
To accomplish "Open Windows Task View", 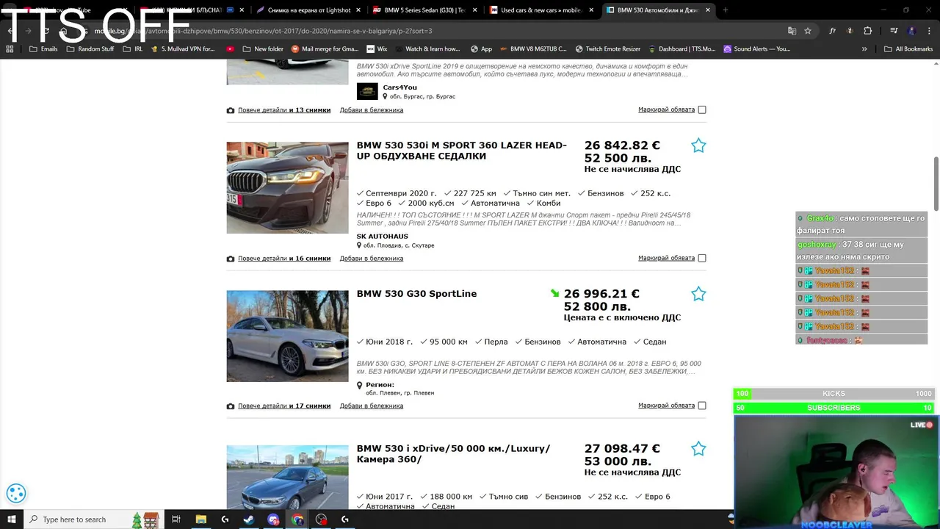I will pos(176,519).
